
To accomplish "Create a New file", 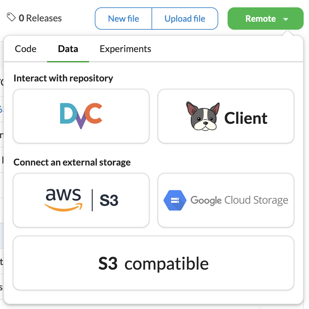I will click(123, 19).
